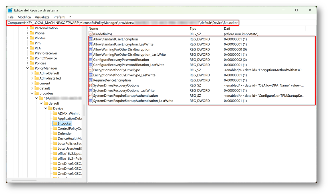Select the AllowStandardUserEncryption DWORD value icon

point(91,39)
